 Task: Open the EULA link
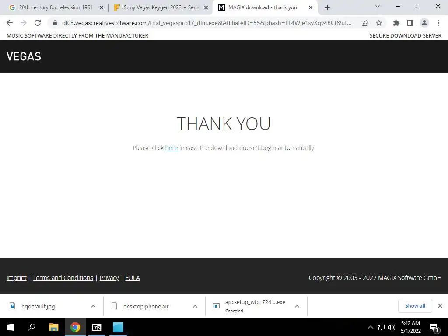pyautogui.click(x=133, y=278)
